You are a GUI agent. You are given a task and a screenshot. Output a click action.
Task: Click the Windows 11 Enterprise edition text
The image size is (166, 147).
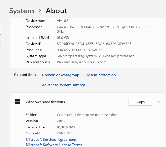coord(87,115)
